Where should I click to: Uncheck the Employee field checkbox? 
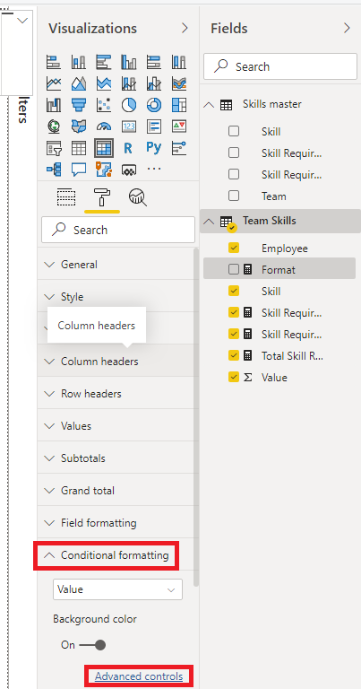pyautogui.click(x=234, y=248)
